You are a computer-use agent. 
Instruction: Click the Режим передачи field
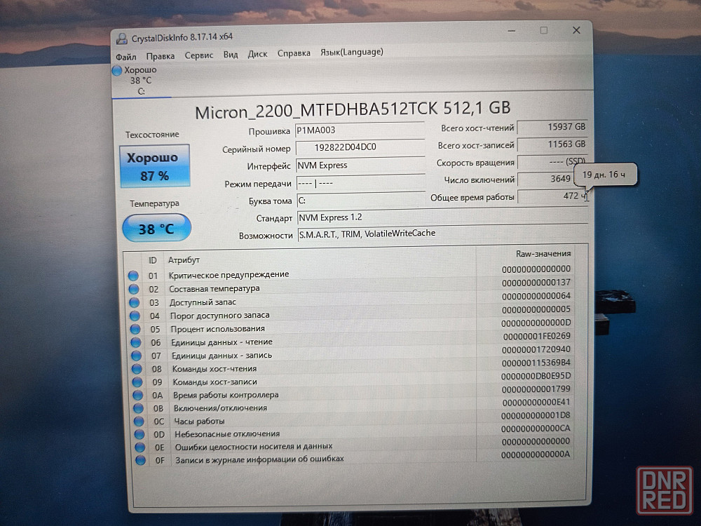click(361, 183)
